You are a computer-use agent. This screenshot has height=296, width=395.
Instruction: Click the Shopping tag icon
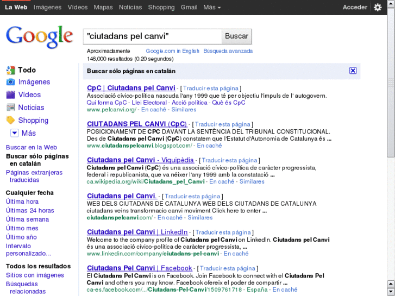tap(10, 120)
